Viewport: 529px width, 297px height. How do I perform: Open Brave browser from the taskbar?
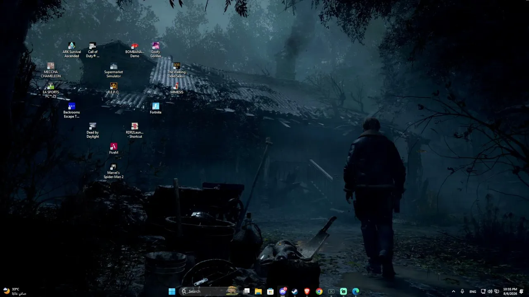pyautogui.click(x=307, y=291)
